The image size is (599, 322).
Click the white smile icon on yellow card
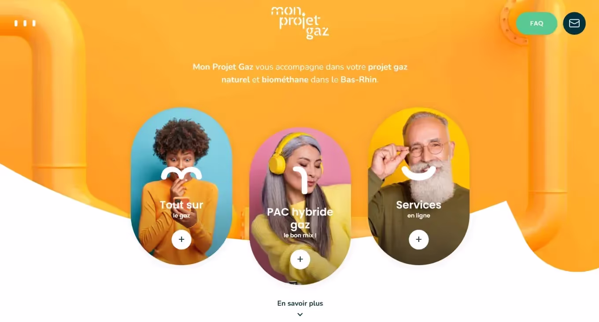[x=418, y=172]
